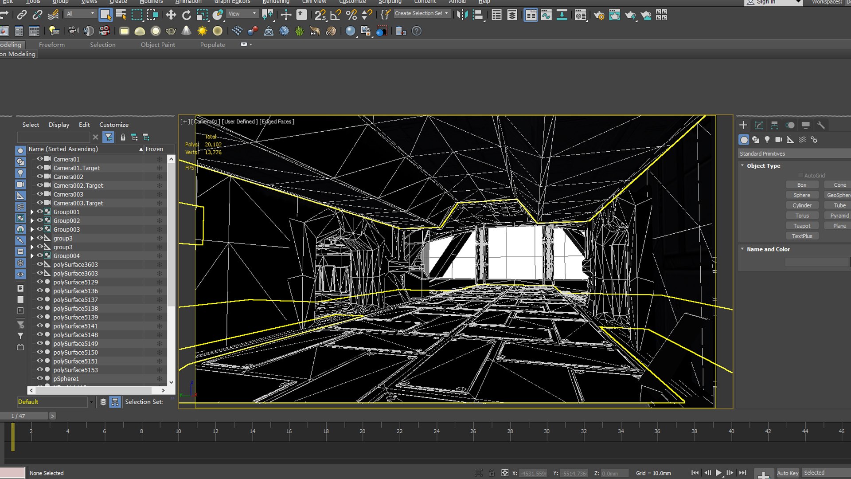Switch to the Utilities wrench panel
This screenshot has width=851, height=479.
pos(821,126)
